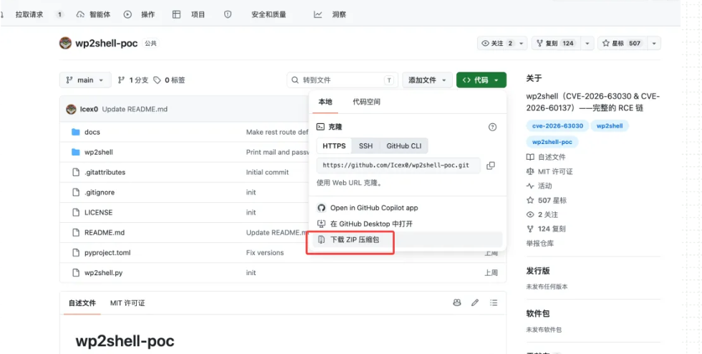Click the license scale icon
The image size is (702, 354).
pos(530,171)
